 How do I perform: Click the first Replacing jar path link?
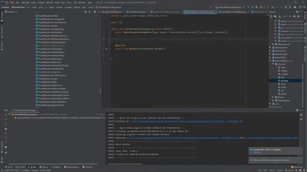point(182,138)
